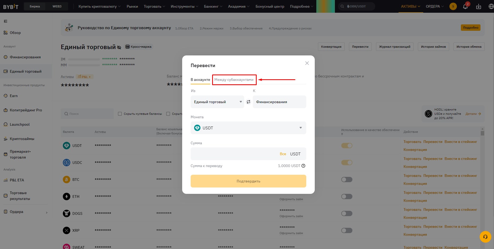Click the USDC coin icon in table
This screenshot has height=249, width=494.
pos(67,163)
